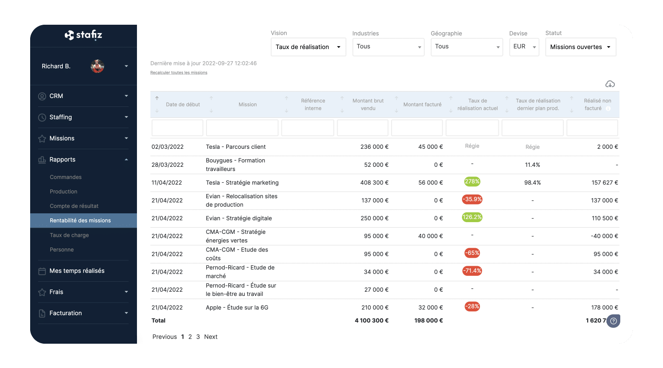The image size is (663, 368).
Task: Expand the Frais menu arrow
Action: (x=126, y=292)
